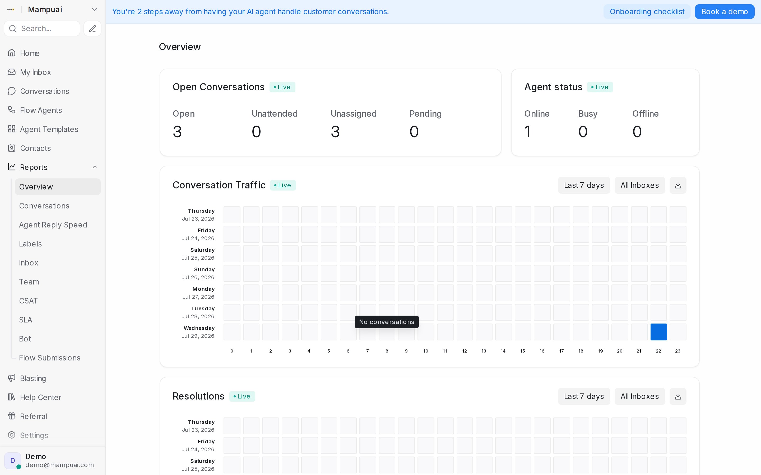
Task: Collapse the Reports section chevron
Action: pyautogui.click(x=94, y=167)
